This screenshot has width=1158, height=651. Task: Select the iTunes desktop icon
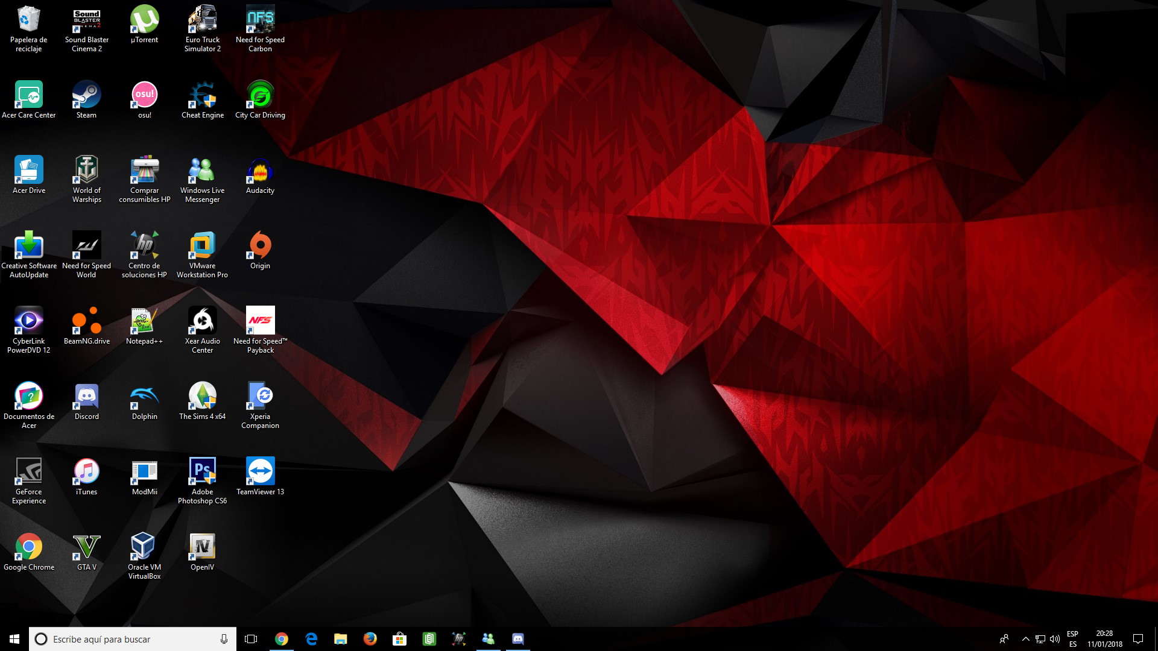(x=87, y=476)
